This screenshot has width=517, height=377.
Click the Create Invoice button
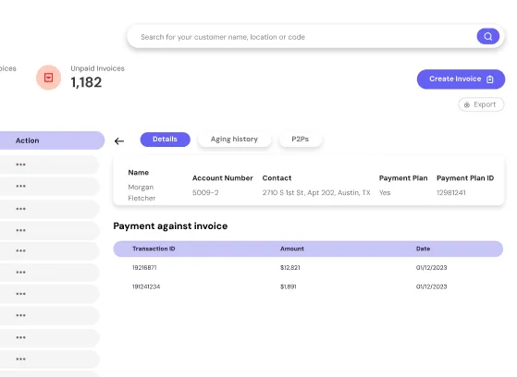[x=461, y=79]
